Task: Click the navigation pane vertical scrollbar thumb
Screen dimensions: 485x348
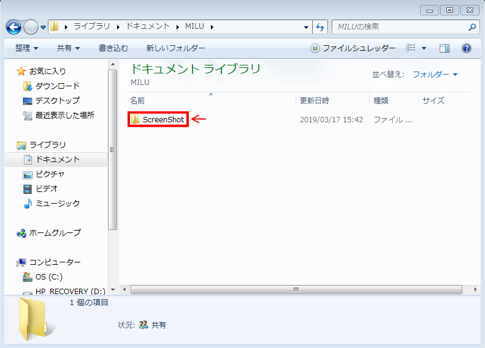Action: click(113, 150)
